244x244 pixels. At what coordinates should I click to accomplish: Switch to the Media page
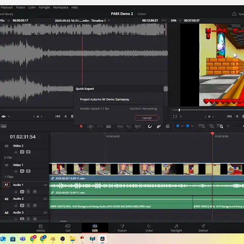pos(41,228)
